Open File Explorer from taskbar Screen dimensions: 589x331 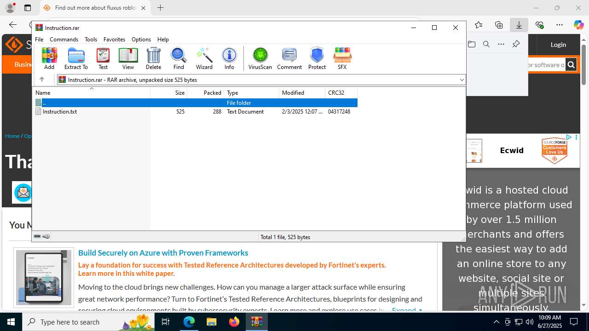[x=211, y=322]
